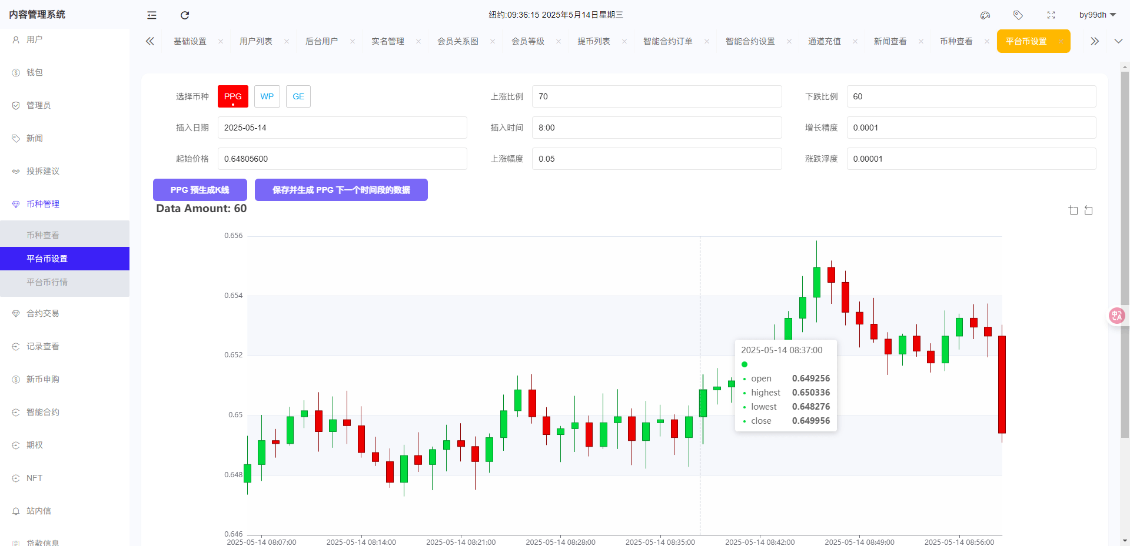Image resolution: width=1130 pixels, height=546 pixels.
Task: Open the 实名管理 tab
Action: coord(387,41)
